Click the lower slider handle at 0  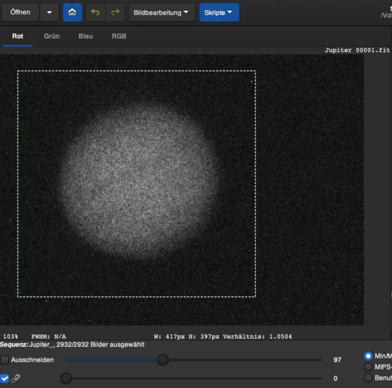66,379
